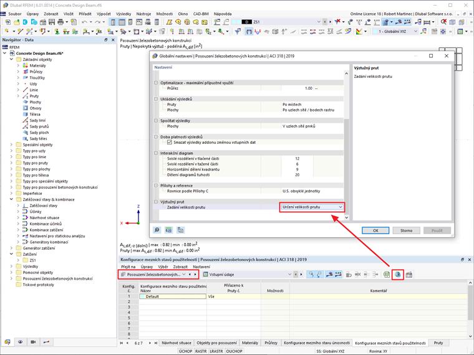The image size is (474, 355).
Task: Toggle ÚCHOP snap in the status bar
Action: (x=185, y=351)
